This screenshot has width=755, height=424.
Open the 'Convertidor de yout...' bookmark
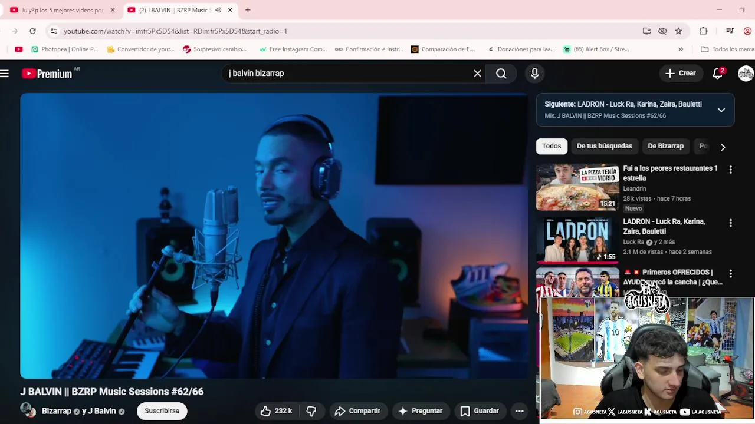[x=140, y=49]
